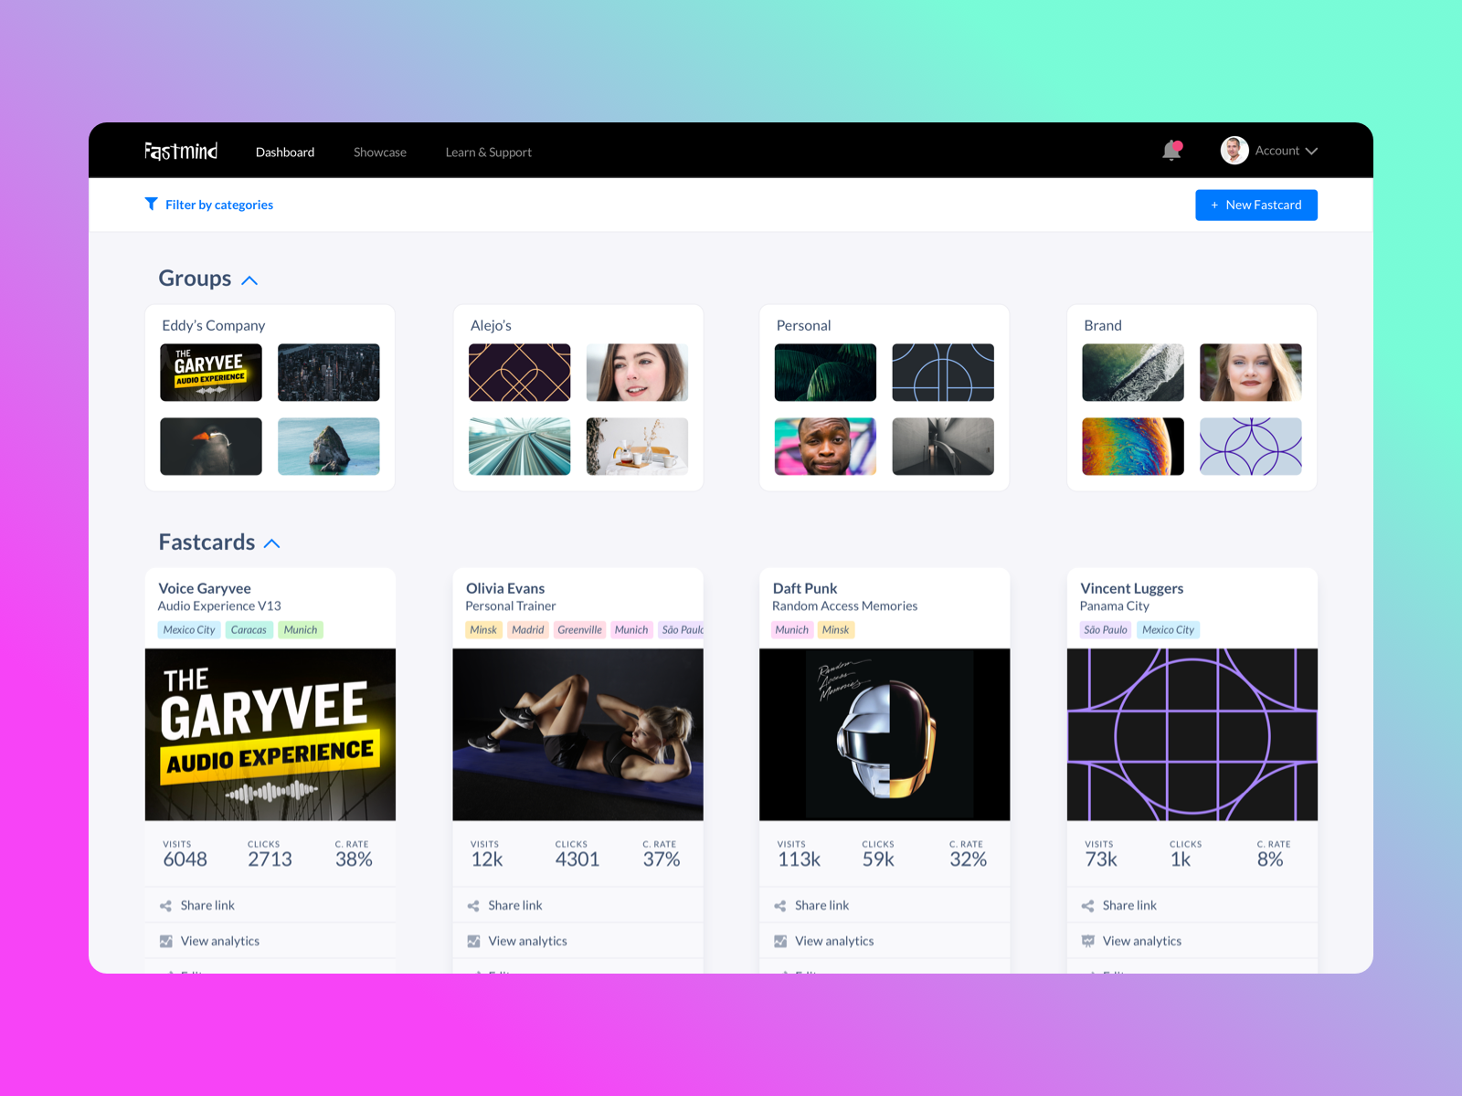Screen dimensions: 1462x1096
Task: Open the Daft Punk helmet cover image
Action: [x=885, y=734]
